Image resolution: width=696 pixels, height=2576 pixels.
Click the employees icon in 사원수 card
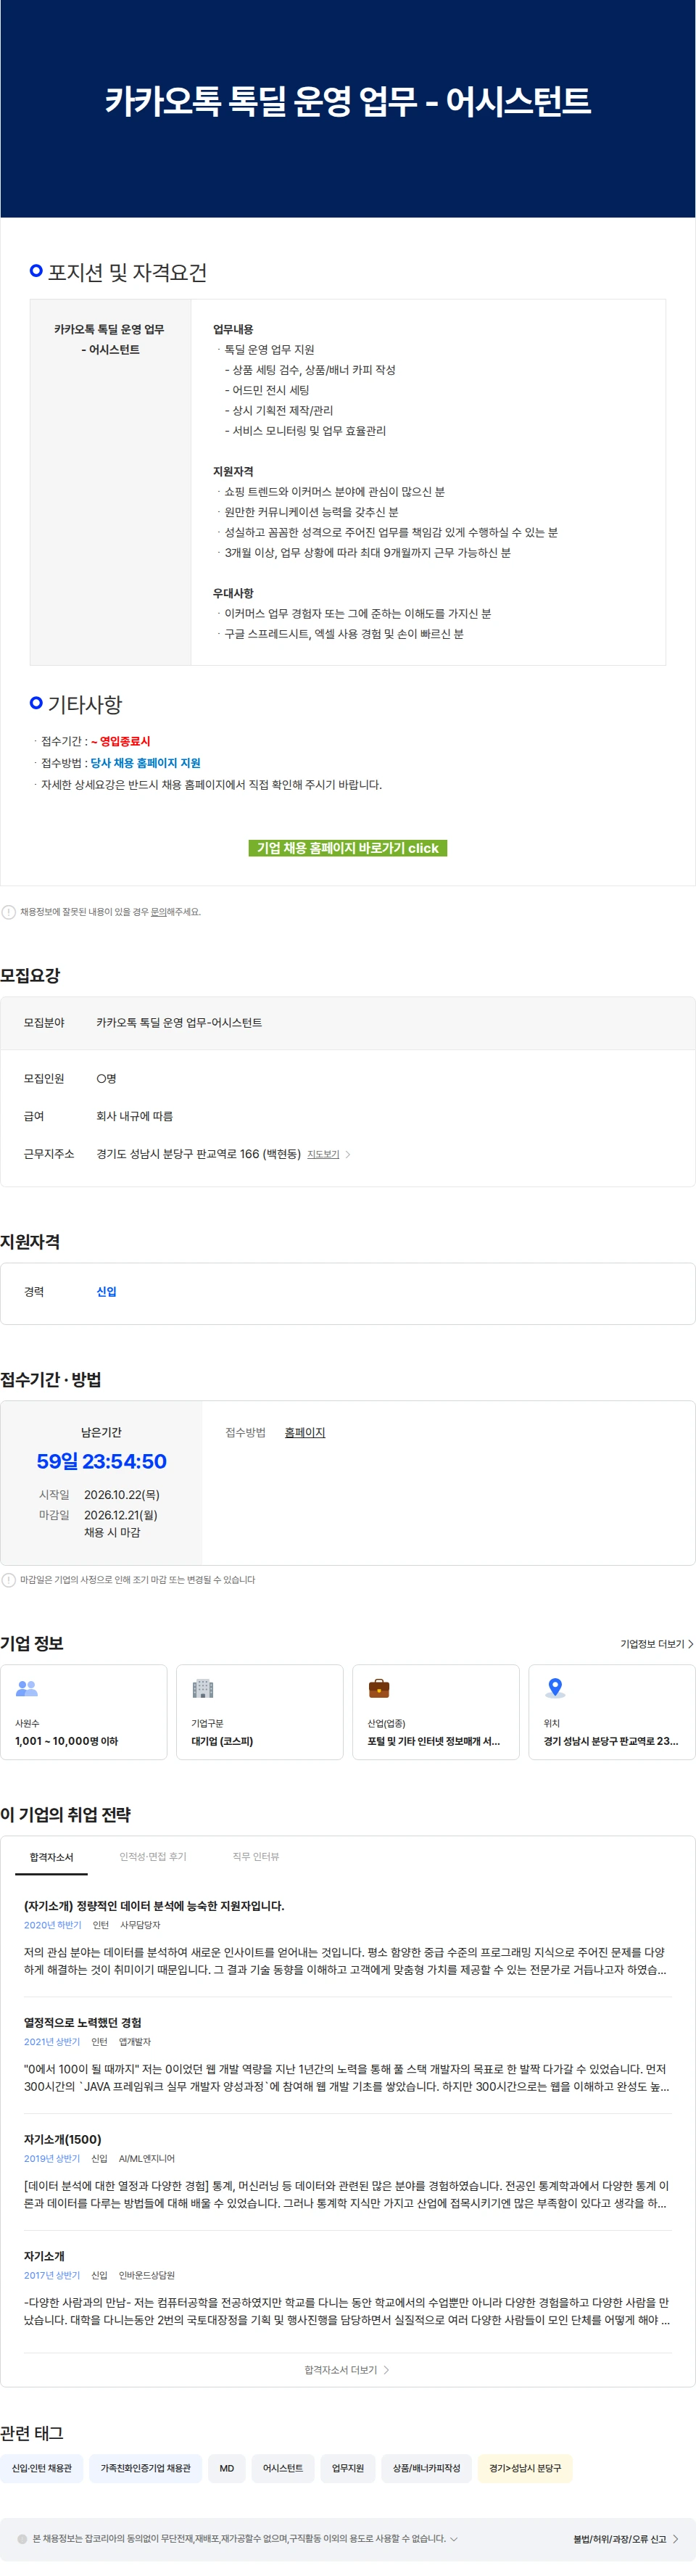27,1688
